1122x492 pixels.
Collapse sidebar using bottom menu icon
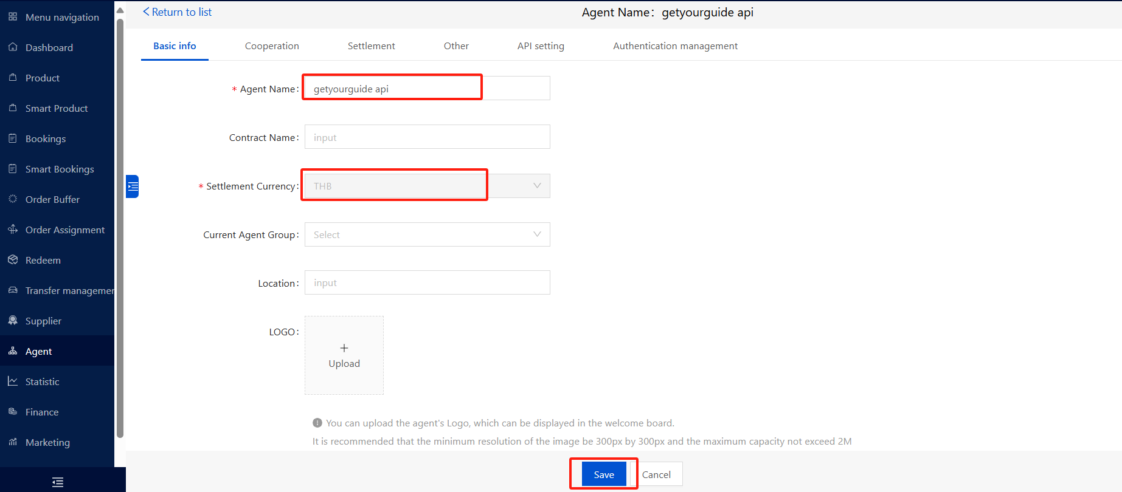click(58, 482)
